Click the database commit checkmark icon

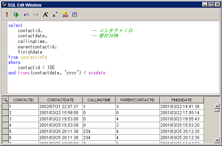pos(16,15)
